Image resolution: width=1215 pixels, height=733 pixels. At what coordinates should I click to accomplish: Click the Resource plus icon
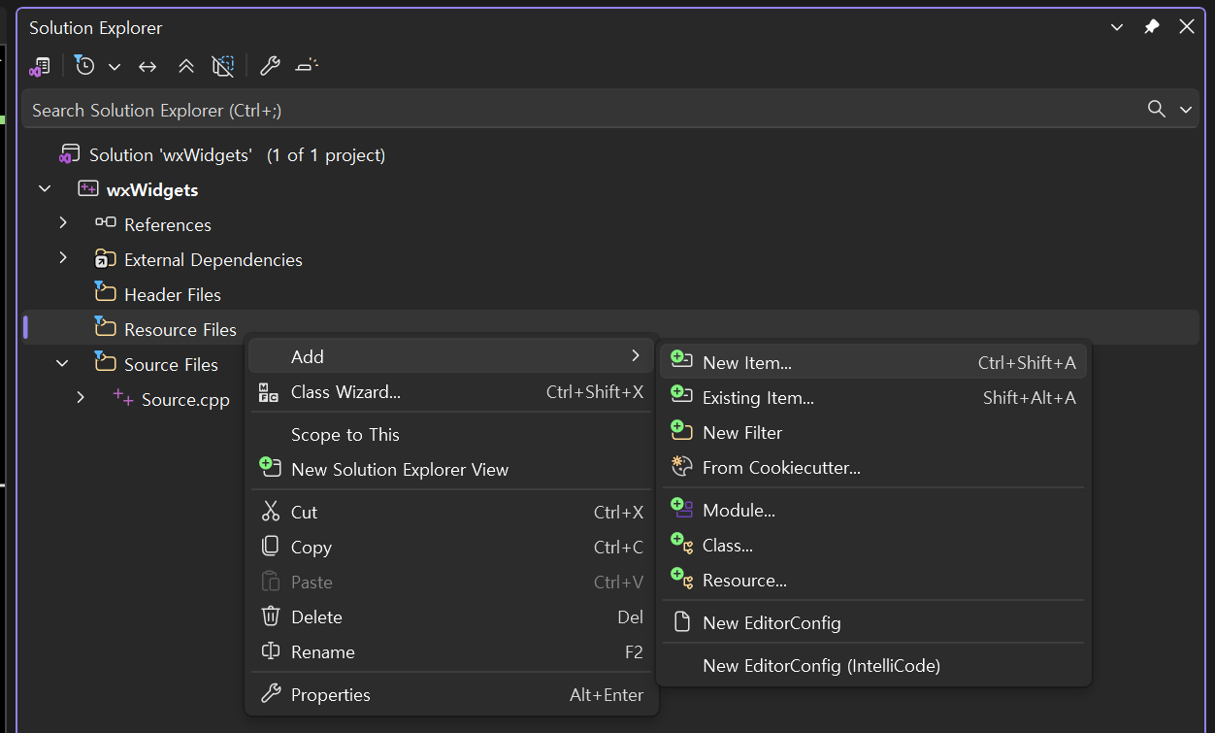(x=681, y=578)
